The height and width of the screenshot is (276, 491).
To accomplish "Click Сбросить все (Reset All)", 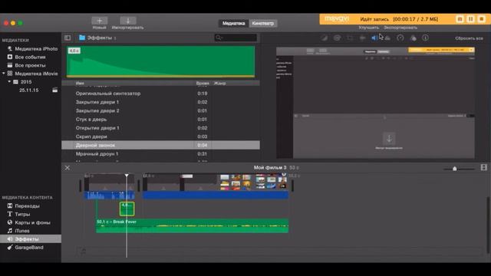I will point(469,38).
